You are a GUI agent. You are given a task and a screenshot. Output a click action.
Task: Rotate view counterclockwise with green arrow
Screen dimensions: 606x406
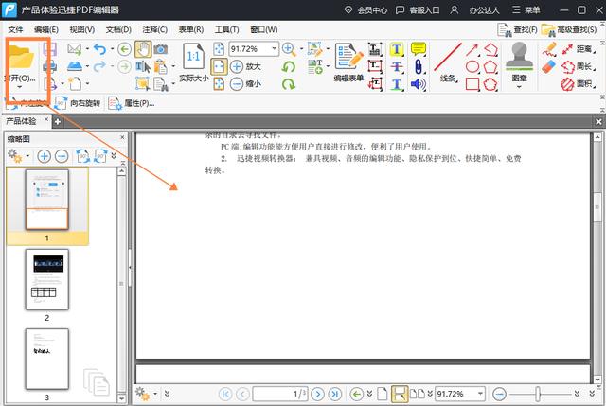(288, 66)
